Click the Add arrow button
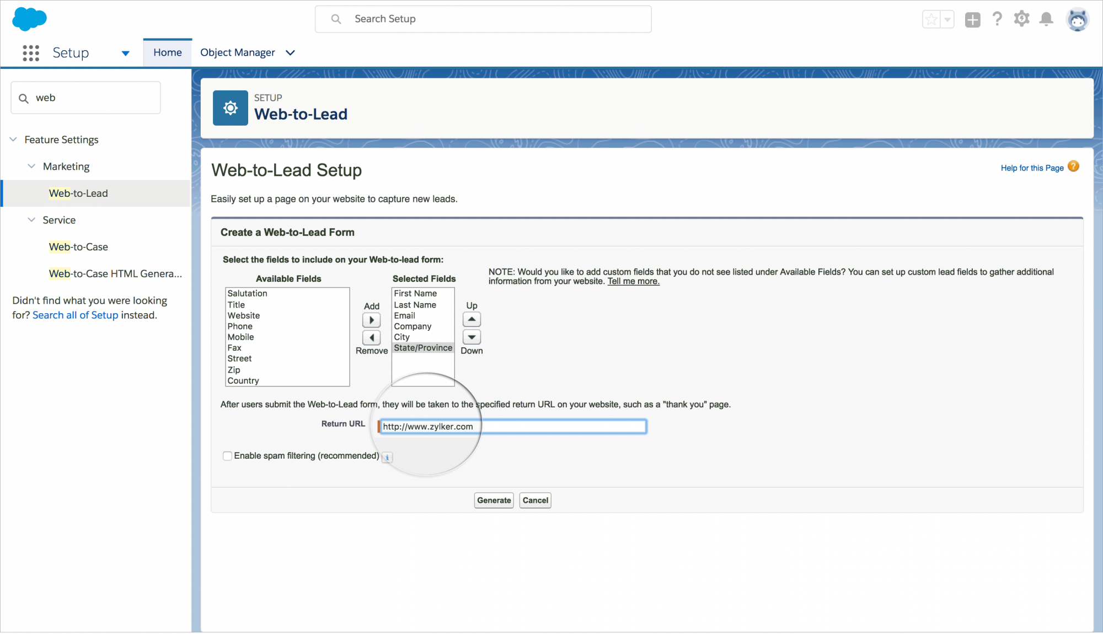 pyautogui.click(x=371, y=320)
